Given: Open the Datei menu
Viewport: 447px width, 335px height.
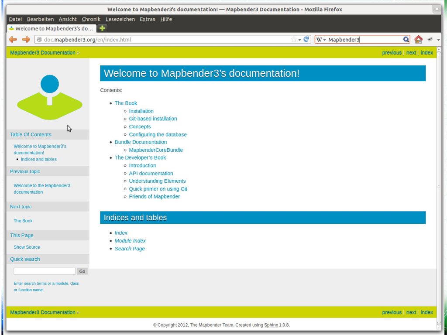Looking at the screenshot, I should tap(15, 19).
